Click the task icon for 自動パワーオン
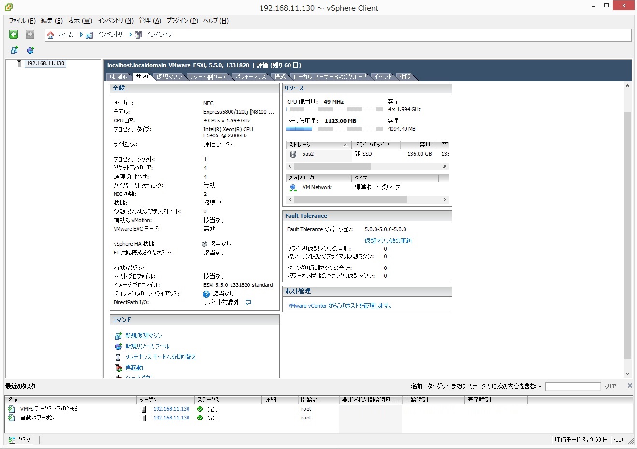Screen dimensions: 637x449 point(12,418)
